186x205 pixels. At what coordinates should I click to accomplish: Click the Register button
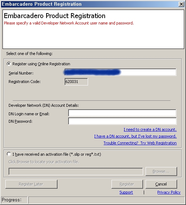pyautogui.click(x=127, y=184)
